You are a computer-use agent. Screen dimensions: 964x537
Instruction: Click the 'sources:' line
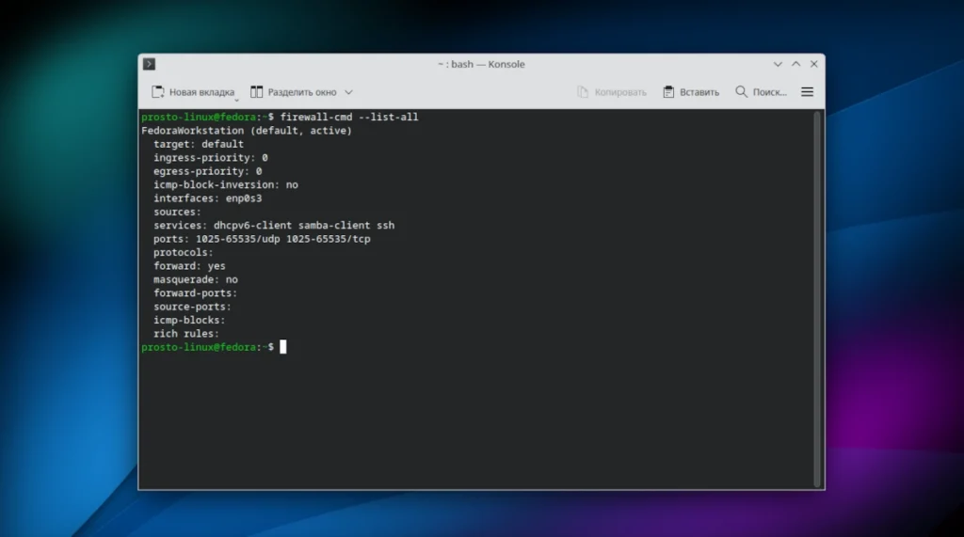(x=177, y=212)
